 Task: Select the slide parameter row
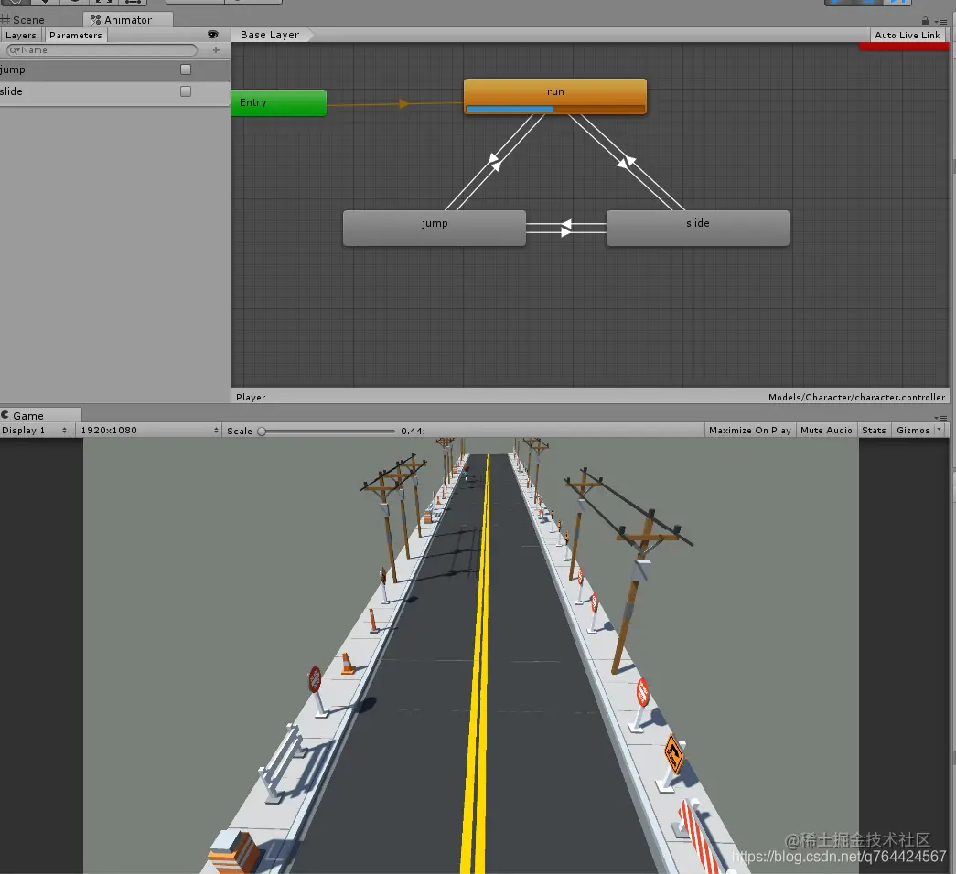point(114,91)
